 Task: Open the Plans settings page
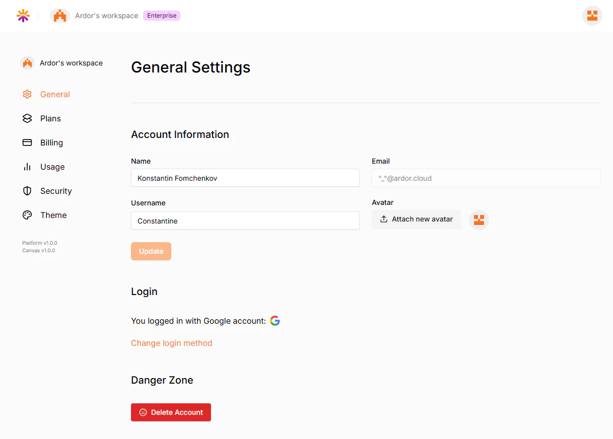(50, 118)
